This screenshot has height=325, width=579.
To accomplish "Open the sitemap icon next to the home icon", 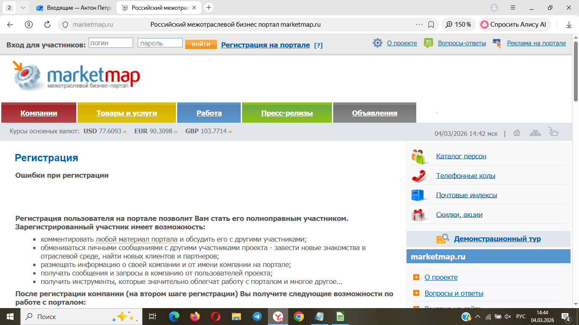I will pos(535,133).
